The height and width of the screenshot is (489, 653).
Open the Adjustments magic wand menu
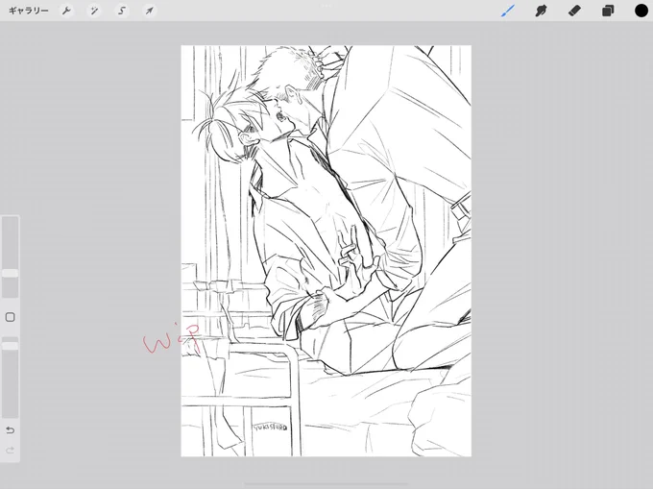(x=94, y=11)
